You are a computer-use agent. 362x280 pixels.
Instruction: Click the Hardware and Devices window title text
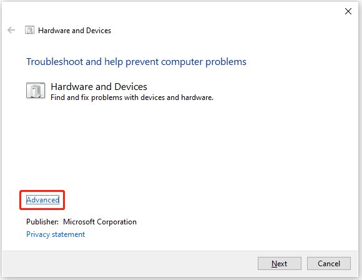[74, 31]
